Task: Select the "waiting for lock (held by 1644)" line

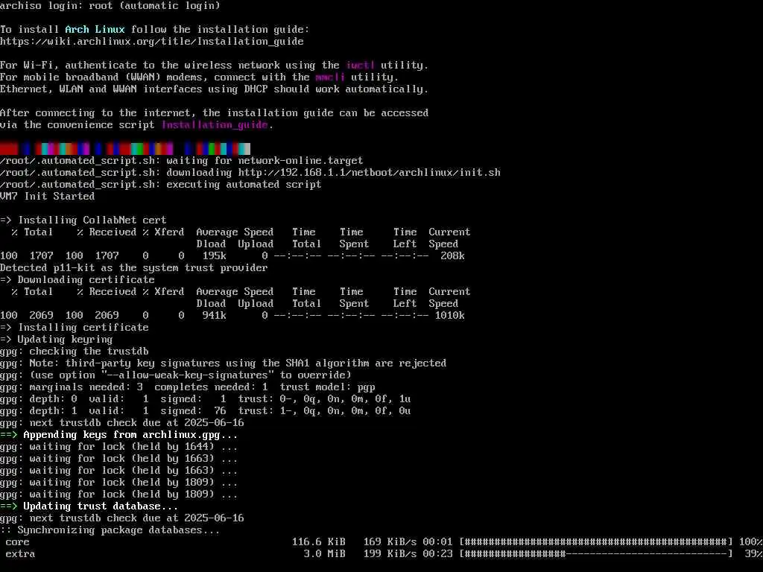Action: coord(118,447)
